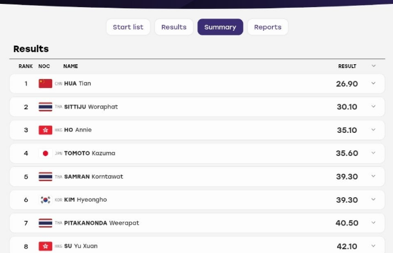Open the Reports tab
The image size is (393, 253).
(268, 27)
